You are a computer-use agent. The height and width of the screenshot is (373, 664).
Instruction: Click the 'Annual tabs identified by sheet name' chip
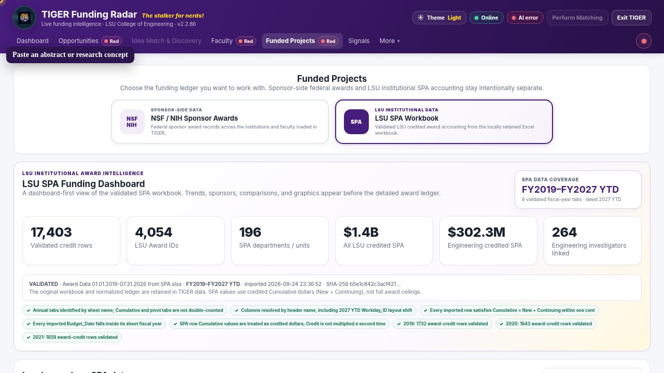click(x=125, y=310)
